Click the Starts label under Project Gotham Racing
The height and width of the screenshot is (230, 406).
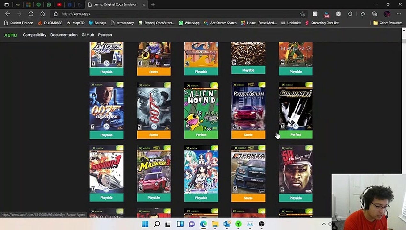point(248,135)
